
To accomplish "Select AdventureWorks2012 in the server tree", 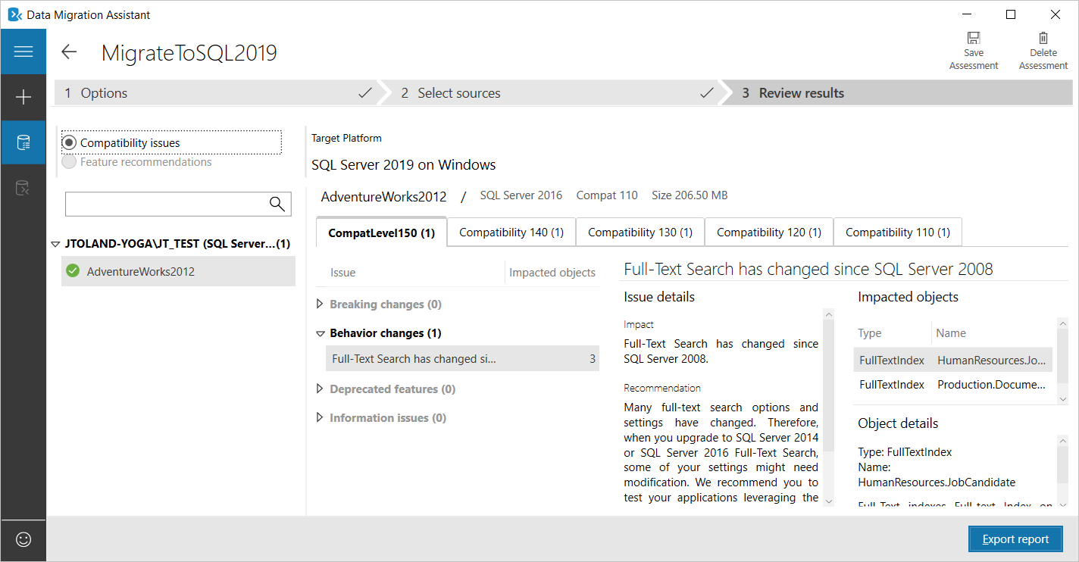I will [x=178, y=271].
